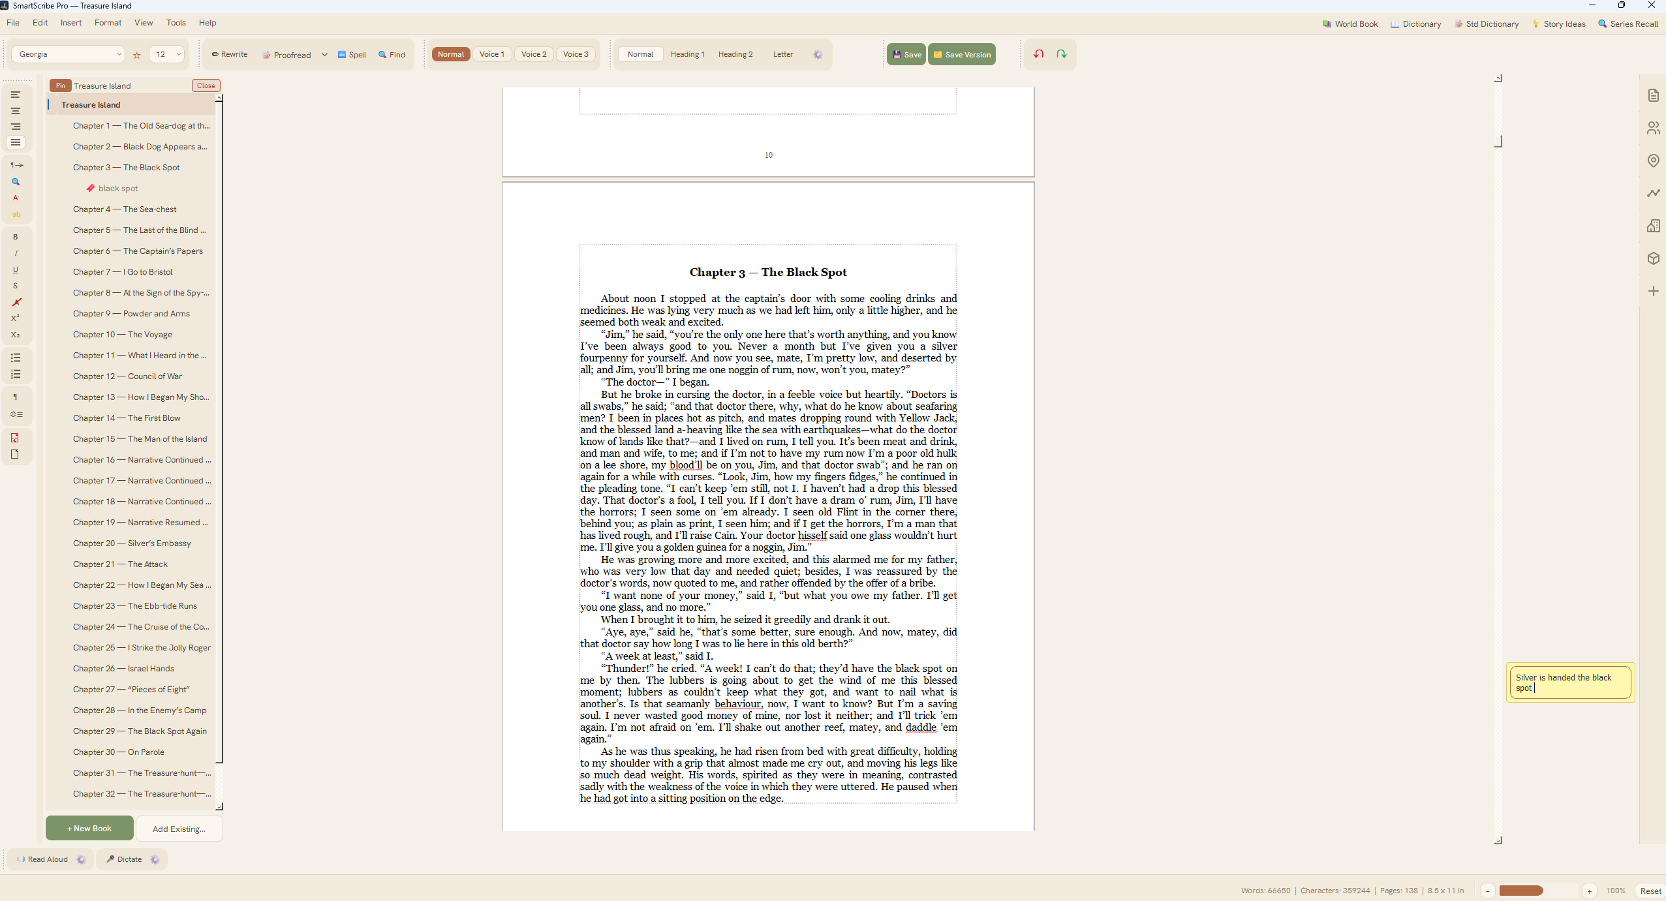Image resolution: width=1666 pixels, height=901 pixels.
Task: Apply Heading 2 style
Action: pyautogui.click(x=735, y=54)
